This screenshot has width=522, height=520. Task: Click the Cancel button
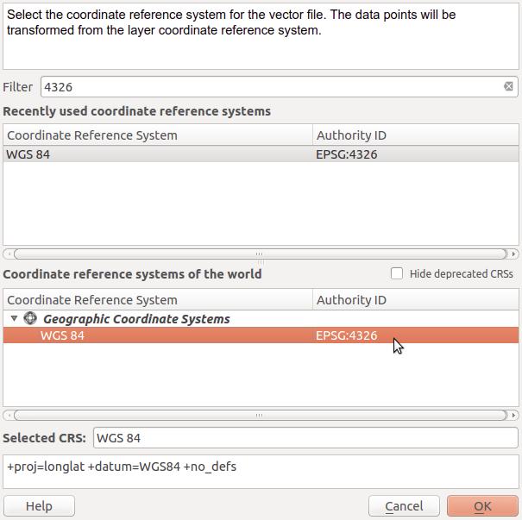404,506
